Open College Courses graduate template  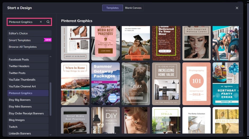click(136, 43)
